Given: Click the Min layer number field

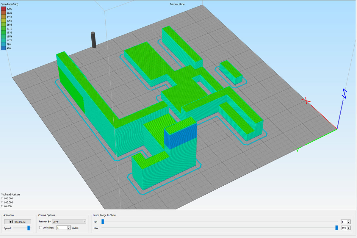Looking at the screenshot, I should pyautogui.click(x=344, y=222).
